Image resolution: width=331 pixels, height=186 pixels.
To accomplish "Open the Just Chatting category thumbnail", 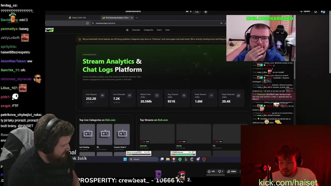I will click(87, 134).
